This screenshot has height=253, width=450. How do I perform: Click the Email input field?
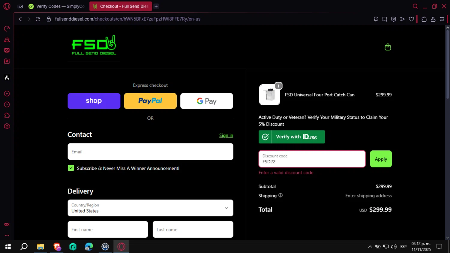click(x=150, y=152)
